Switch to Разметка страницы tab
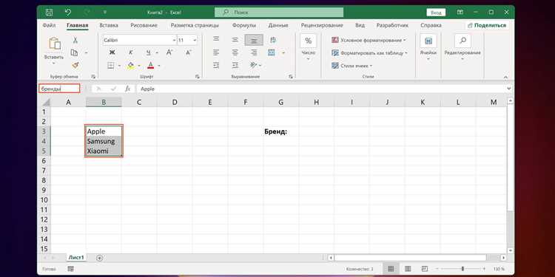This screenshot has height=277, width=555. [195, 25]
